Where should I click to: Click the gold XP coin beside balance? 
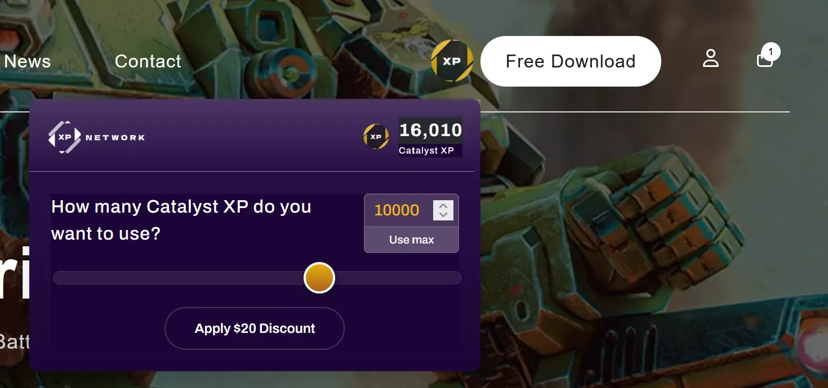[x=376, y=137]
